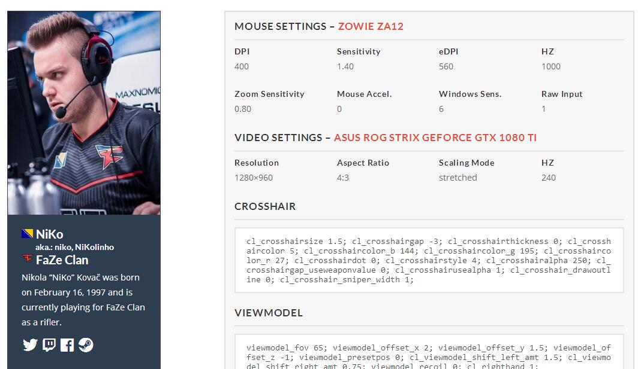Click NiKo's player photo
Image resolution: width=641 pixels, height=369 pixels.
[84, 112]
